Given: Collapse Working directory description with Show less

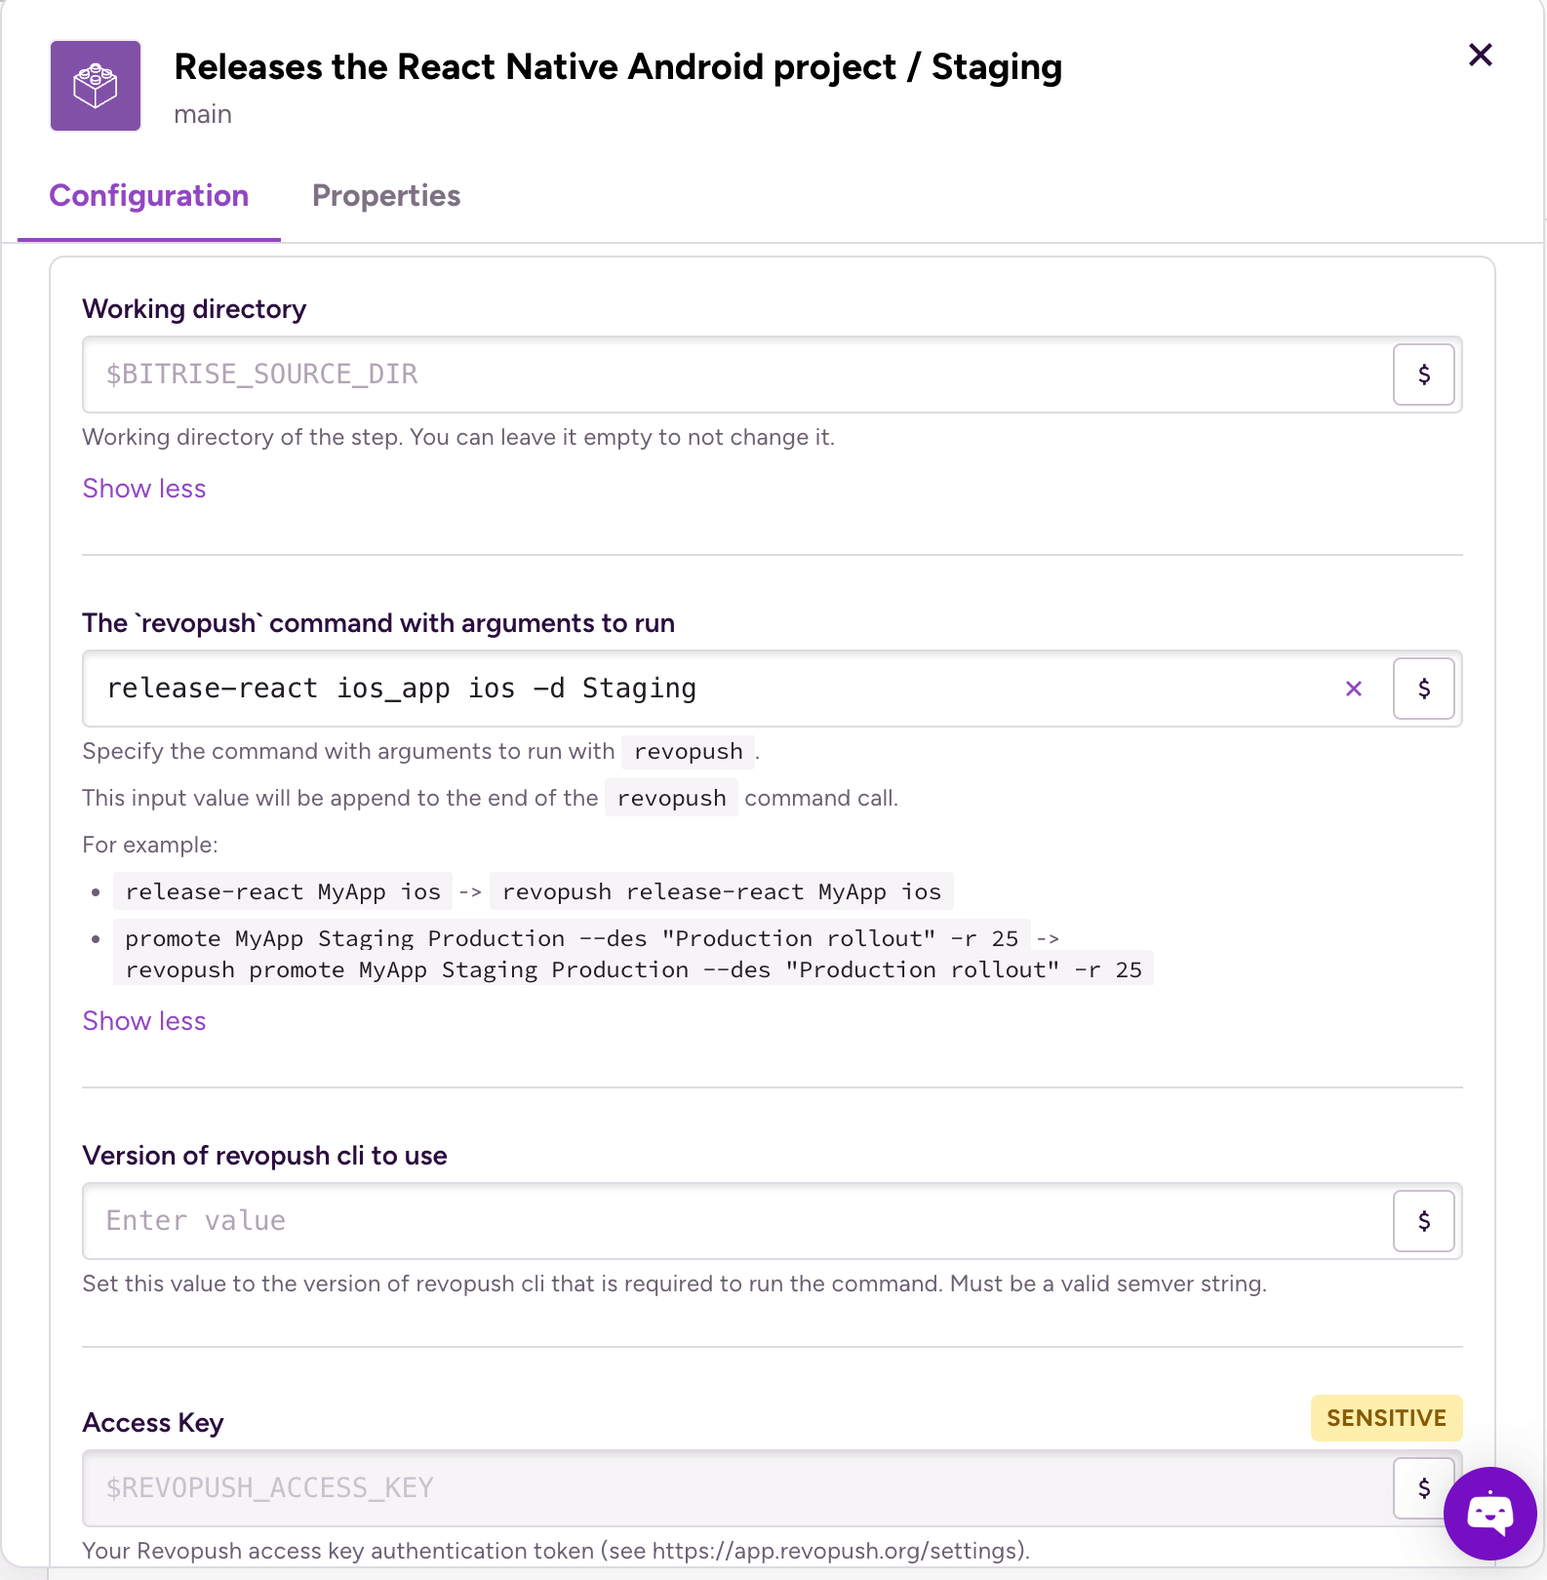Looking at the screenshot, I should [x=144, y=489].
